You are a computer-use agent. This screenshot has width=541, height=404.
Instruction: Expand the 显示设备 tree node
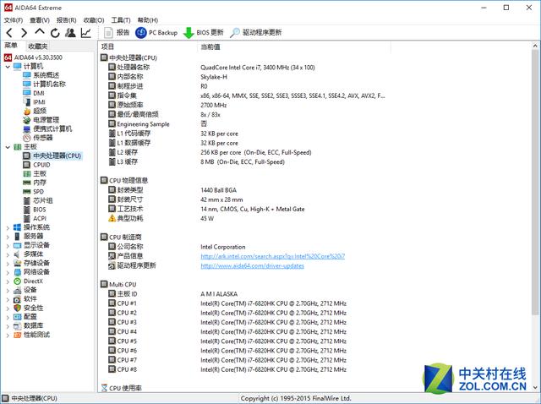pyautogui.click(x=8, y=246)
